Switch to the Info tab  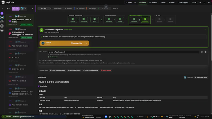pyautogui.click(x=44, y=8)
